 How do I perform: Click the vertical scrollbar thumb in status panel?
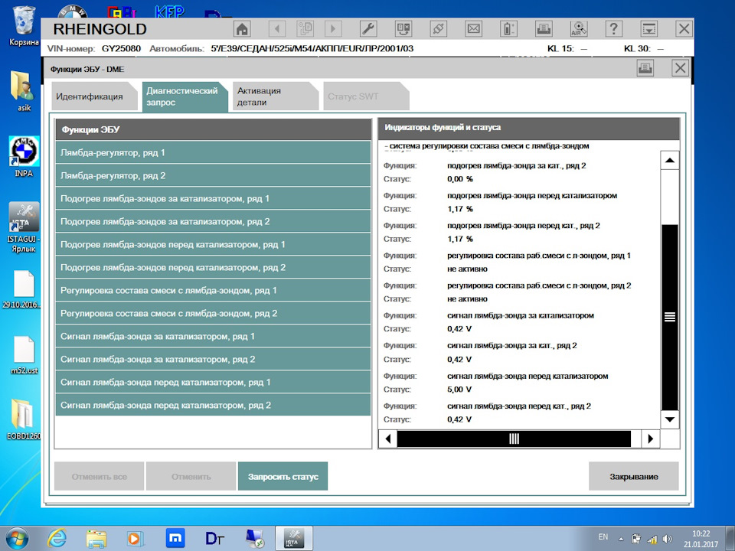pyautogui.click(x=670, y=317)
